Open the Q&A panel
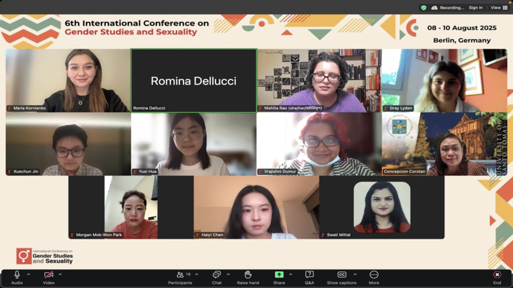 [x=309, y=275]
